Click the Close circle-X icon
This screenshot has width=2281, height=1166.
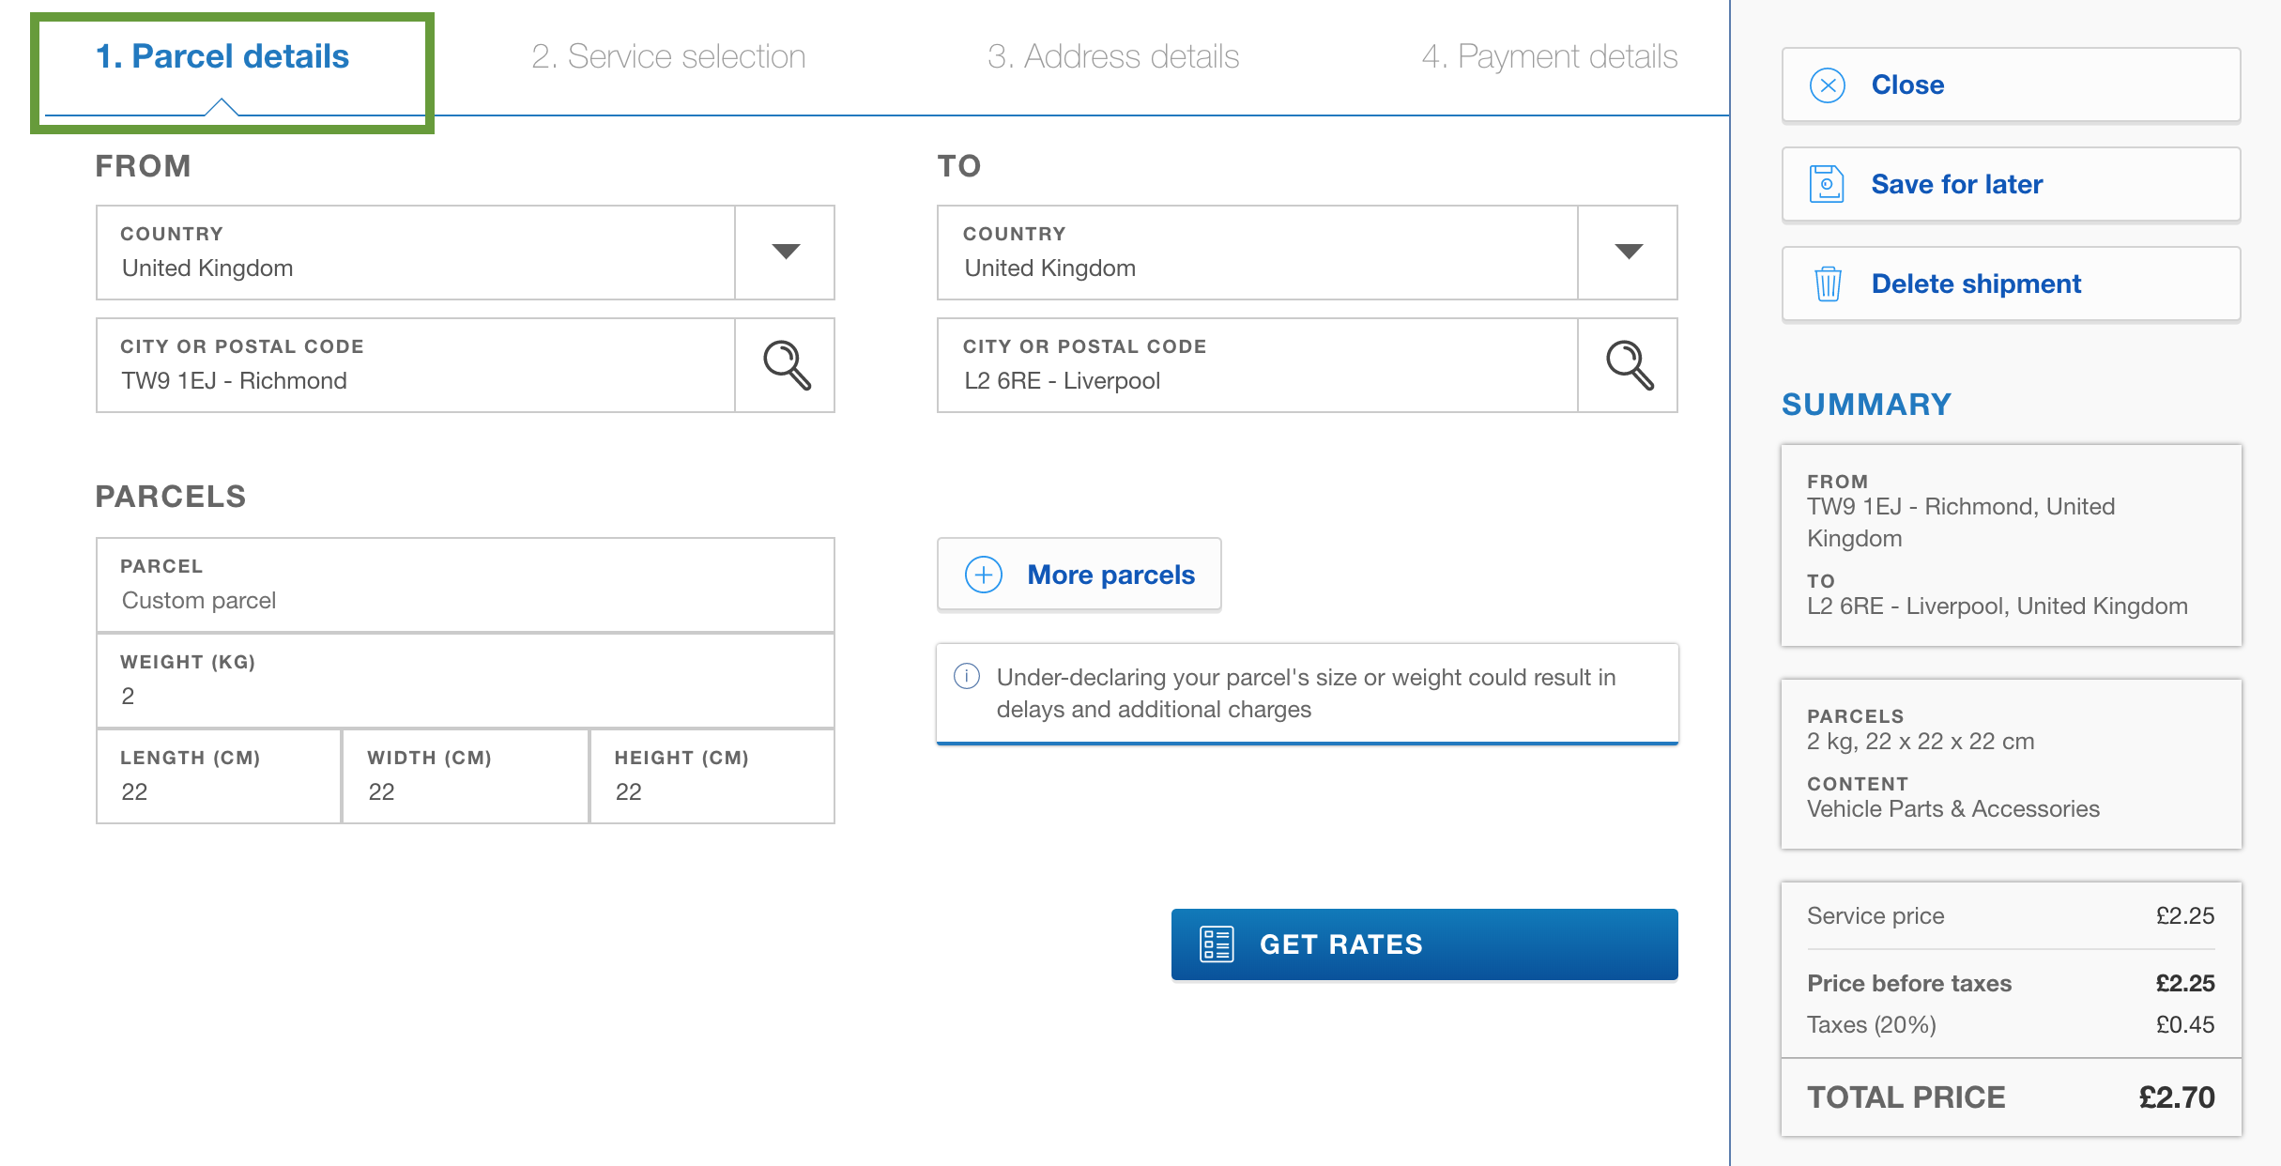pyautogui.click(x=1827, y=85)
